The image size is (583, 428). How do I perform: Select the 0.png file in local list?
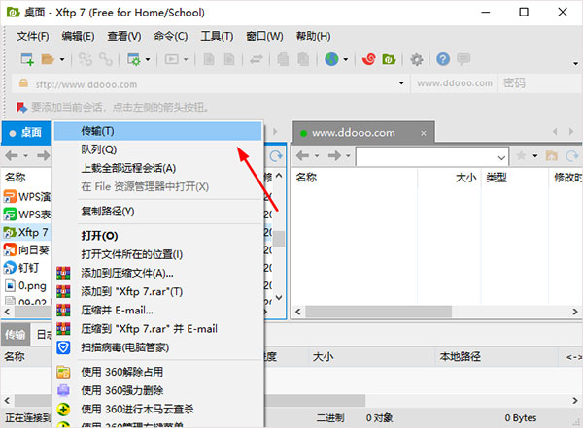tap(27, 285)
